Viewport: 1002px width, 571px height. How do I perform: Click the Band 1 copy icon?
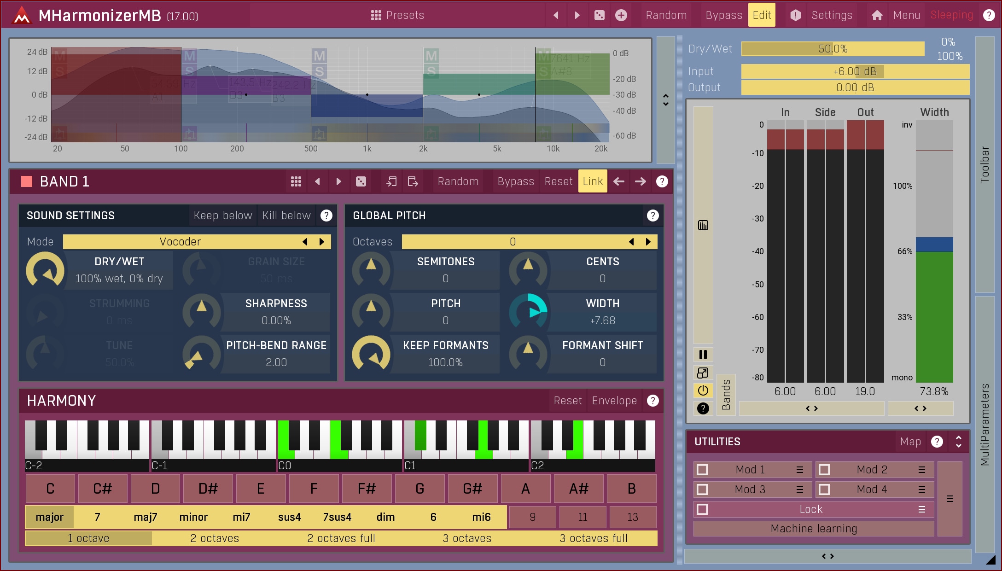[391, 181]
